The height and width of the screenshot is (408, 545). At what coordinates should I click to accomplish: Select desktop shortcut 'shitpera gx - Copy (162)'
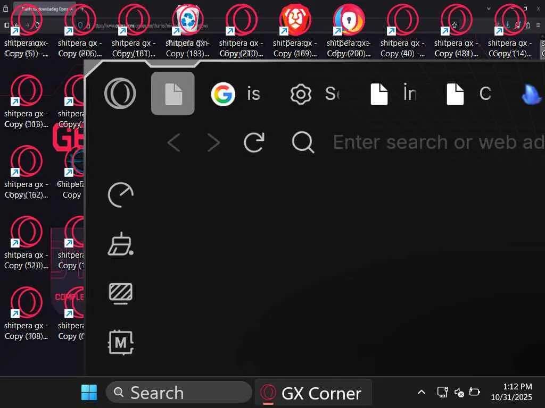click(x=27, y=173)
